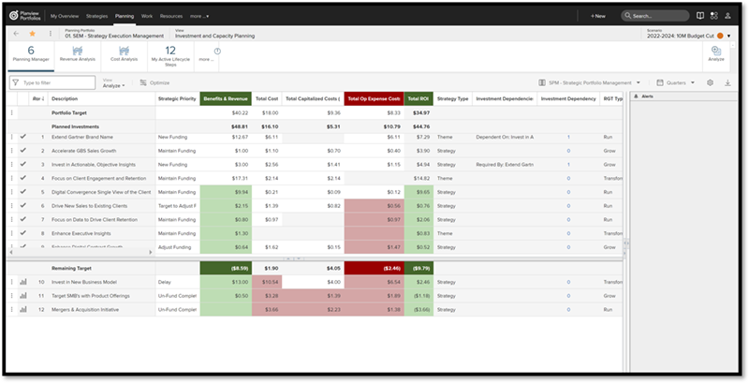Open dependency link for Invest in Actionable, Objective Insights
The height and width of the screenshot is (383, 749).
tap(568, 165)
